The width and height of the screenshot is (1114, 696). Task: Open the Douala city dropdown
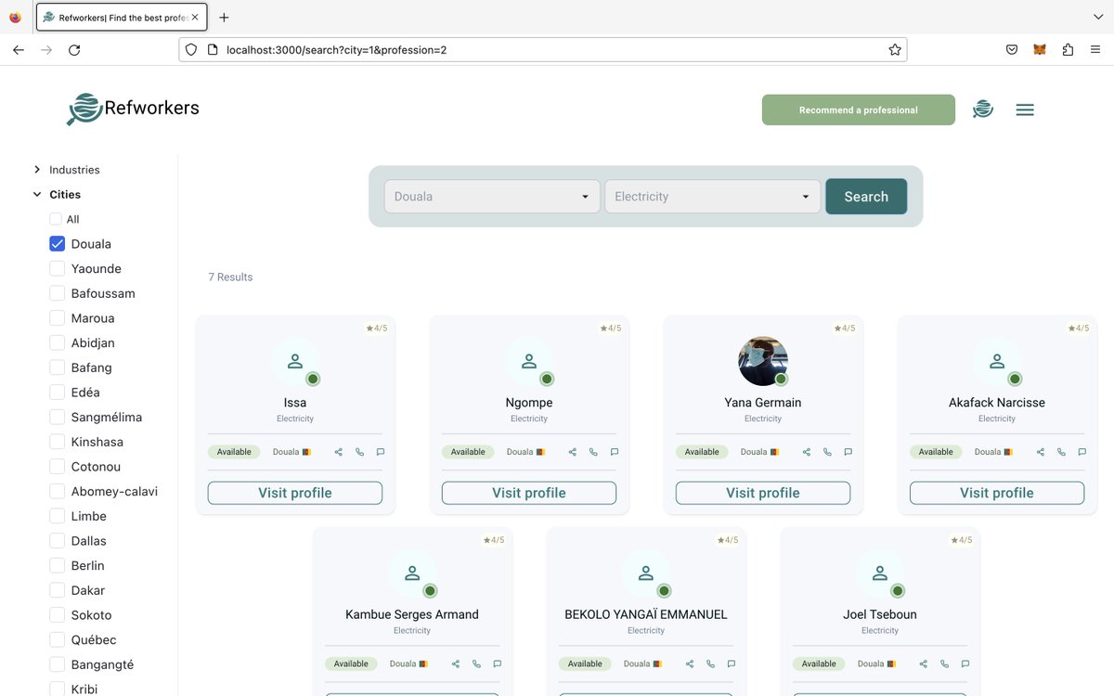492,197
